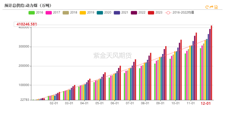This screenshot has height=115, width=225.
Task: Toggle the 2020 series teal swatch
Action: click(x=100, y=13)
